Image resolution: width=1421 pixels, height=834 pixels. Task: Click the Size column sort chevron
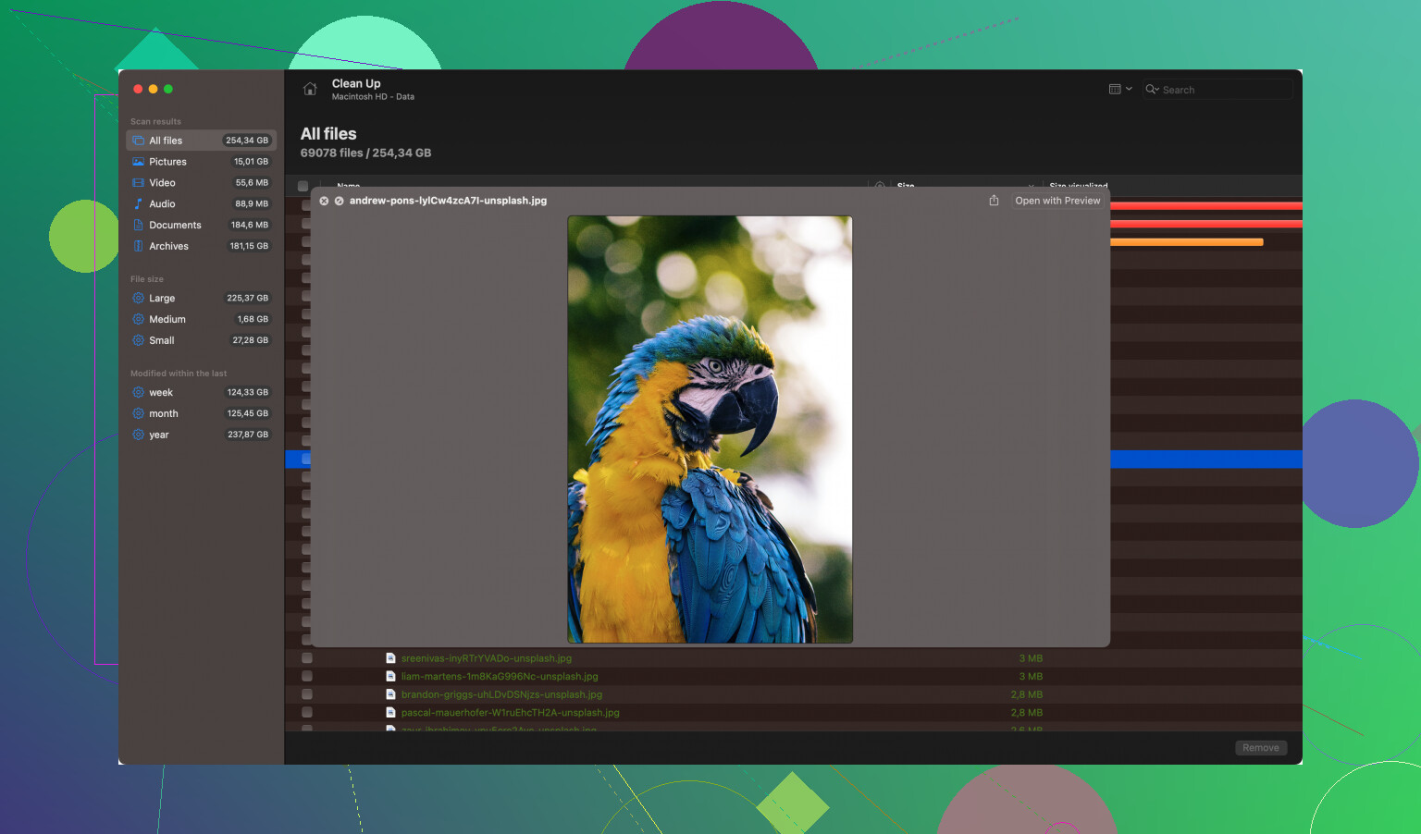pos(1031,186)
